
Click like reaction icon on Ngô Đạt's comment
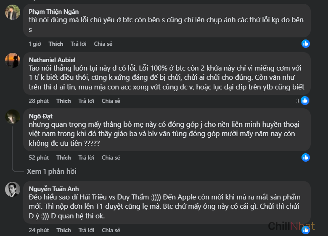[306, 157]
